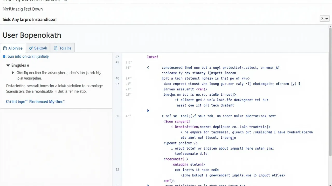Click the 'Distarfoliins nenciall tnoes' paragraph
Viewport: 332px width, 186px height.
(54, 89)
